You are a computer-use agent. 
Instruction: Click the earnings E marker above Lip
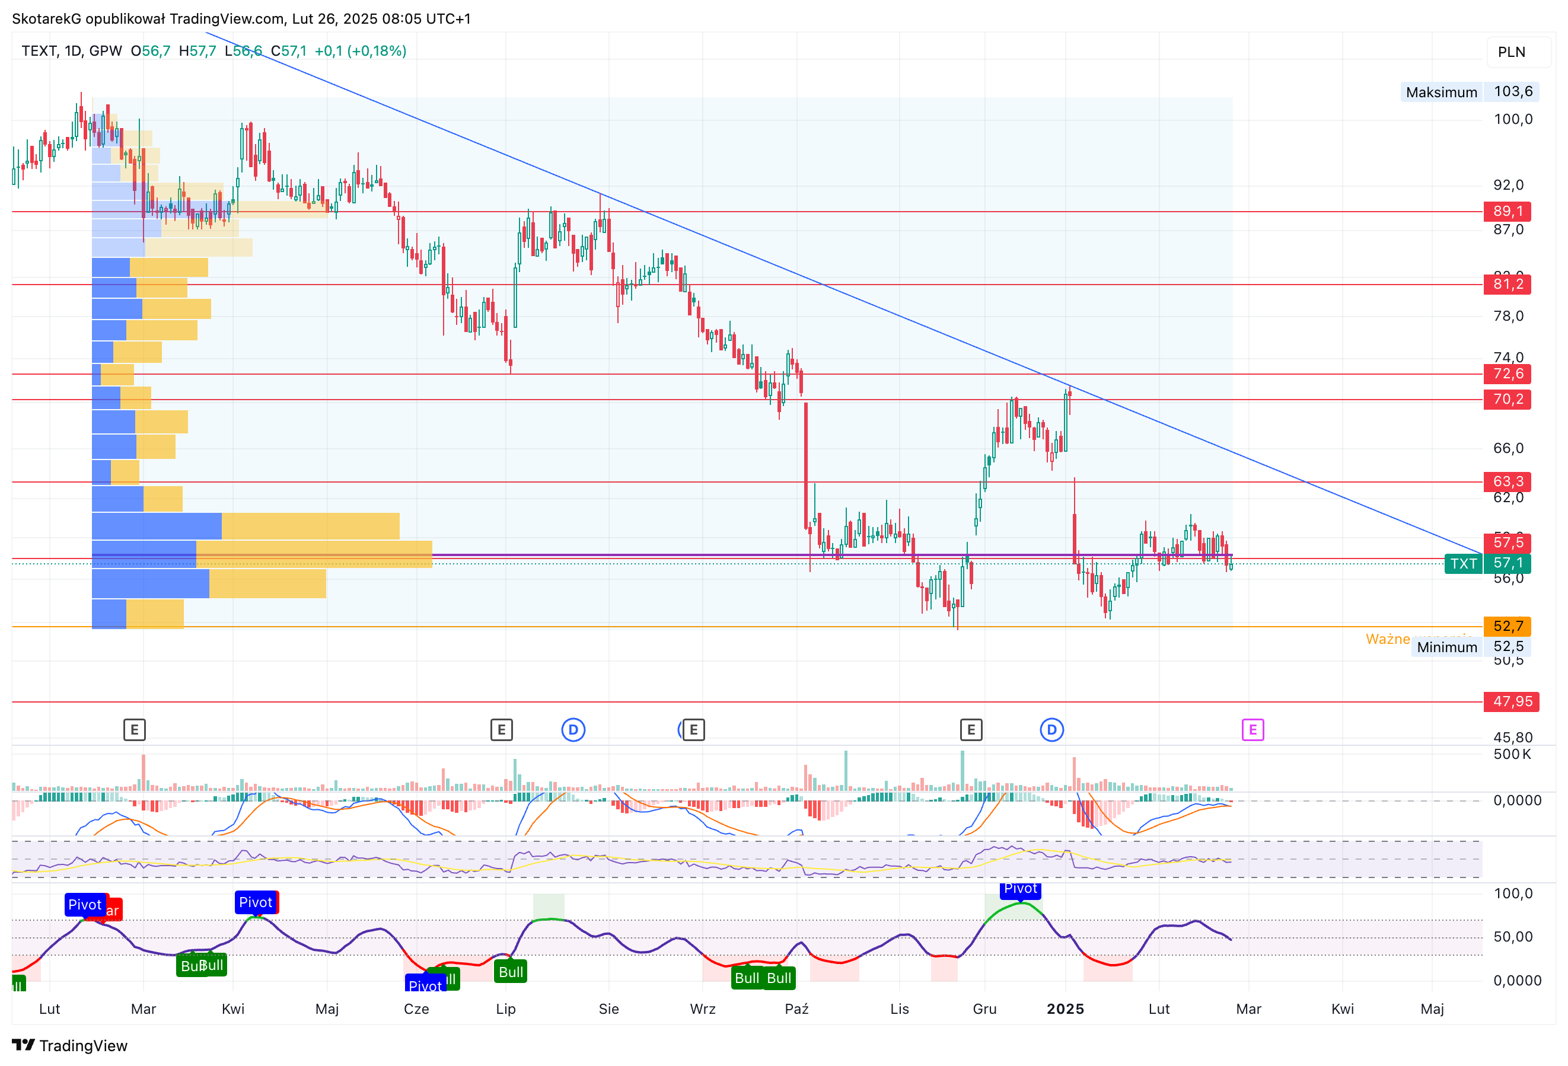[x=501, y=729]
